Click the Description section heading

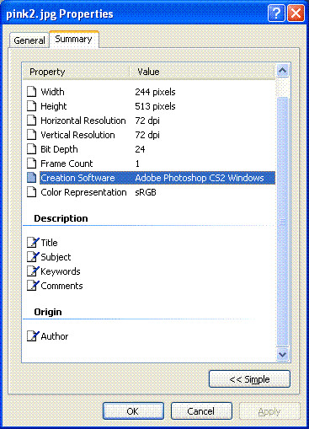coord(61,218)
